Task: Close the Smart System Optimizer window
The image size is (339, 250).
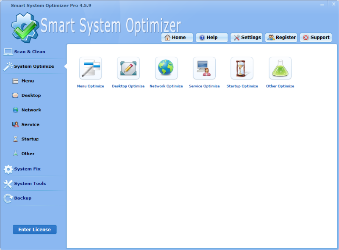Action: [x=333, y=4]
